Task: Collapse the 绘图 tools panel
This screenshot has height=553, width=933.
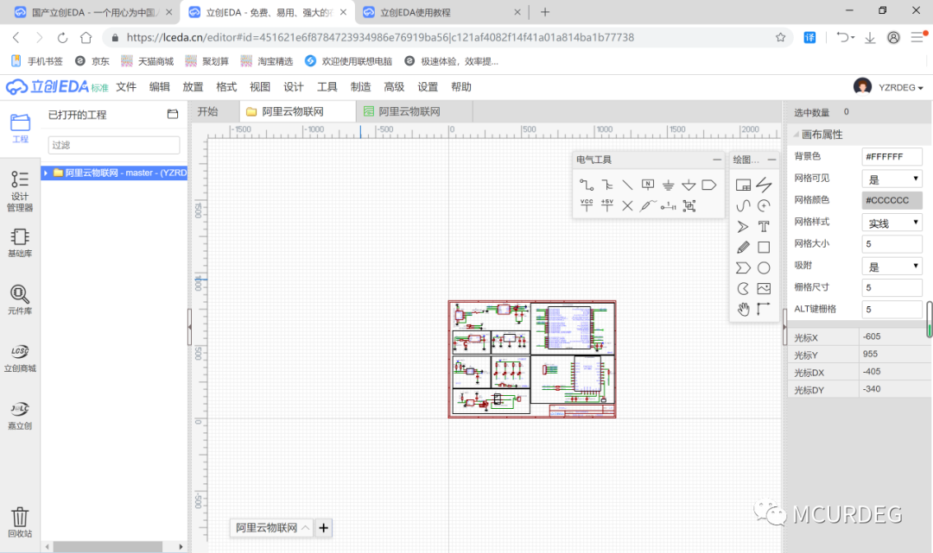Action: pyautogui.click(x=771, y=160)
